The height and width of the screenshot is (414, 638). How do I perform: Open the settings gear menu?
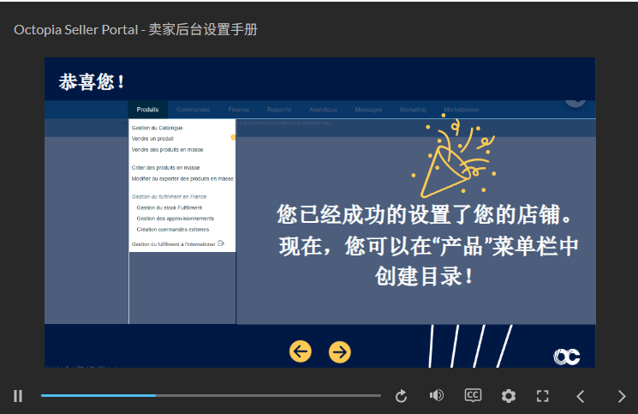click(508, 396)
